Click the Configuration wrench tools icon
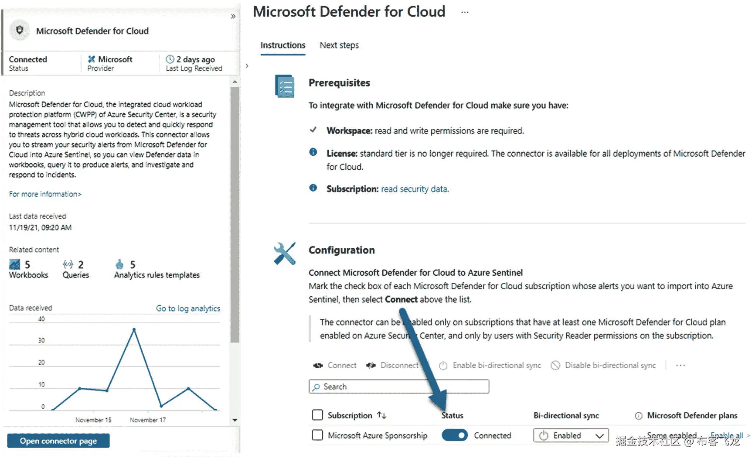 [x=285, y=253]
